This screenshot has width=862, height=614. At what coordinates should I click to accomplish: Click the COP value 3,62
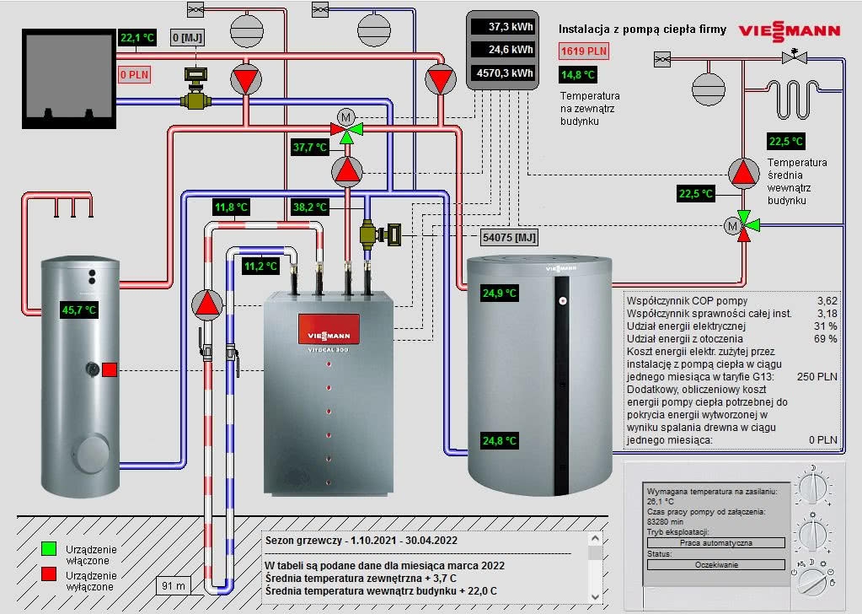[x=827, y=301]
